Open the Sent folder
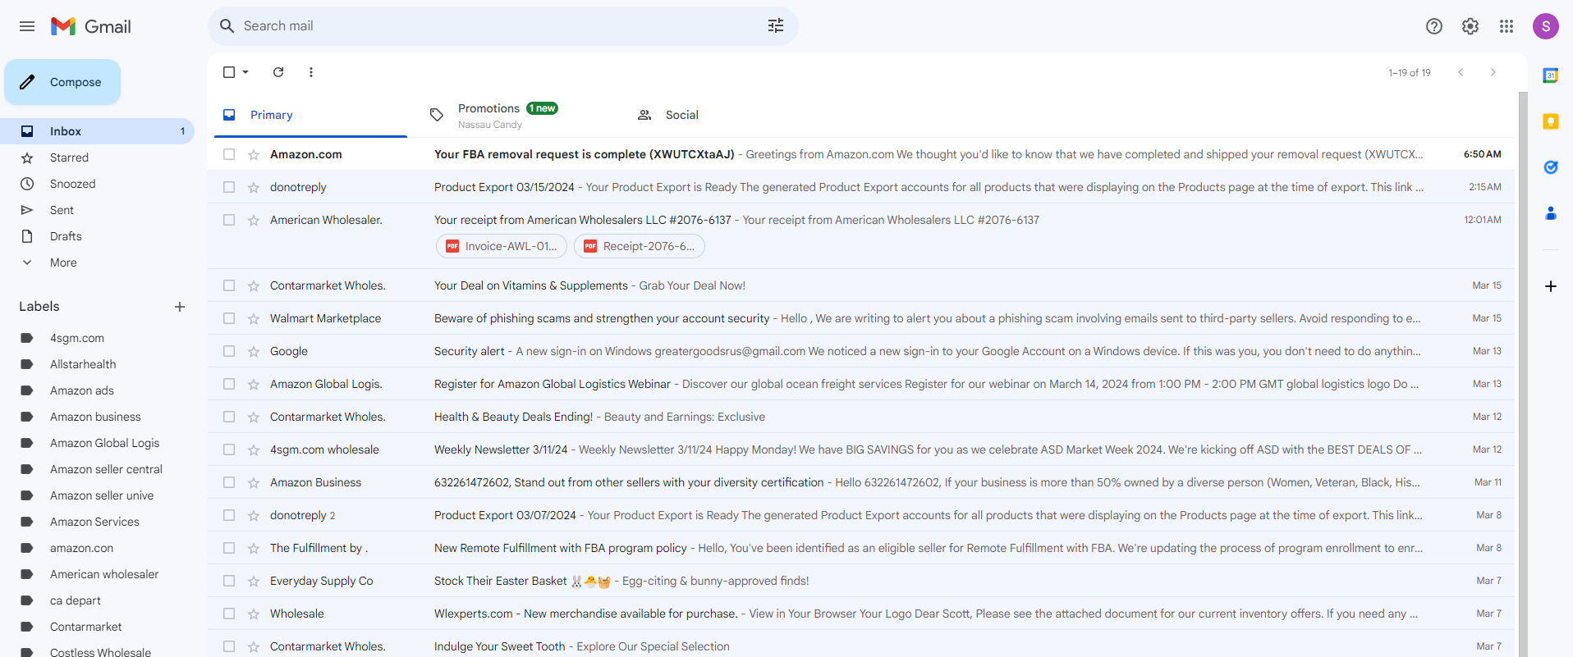 97,210
